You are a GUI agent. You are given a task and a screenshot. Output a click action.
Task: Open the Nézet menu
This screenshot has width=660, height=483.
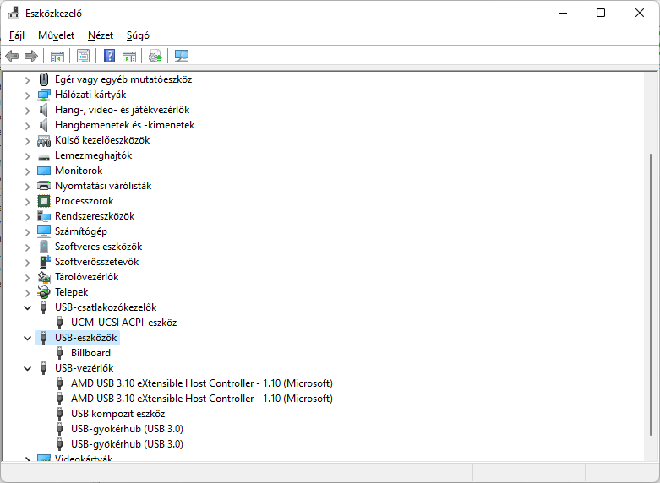pos(101,35)
